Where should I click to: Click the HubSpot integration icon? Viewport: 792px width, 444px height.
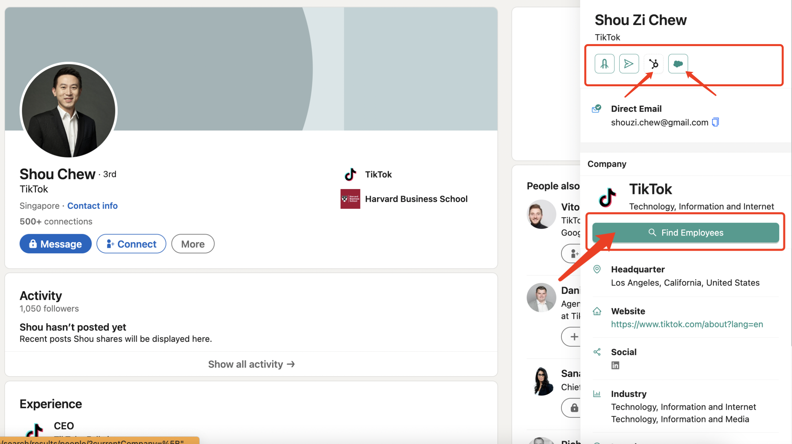click(x=653, y=64)
